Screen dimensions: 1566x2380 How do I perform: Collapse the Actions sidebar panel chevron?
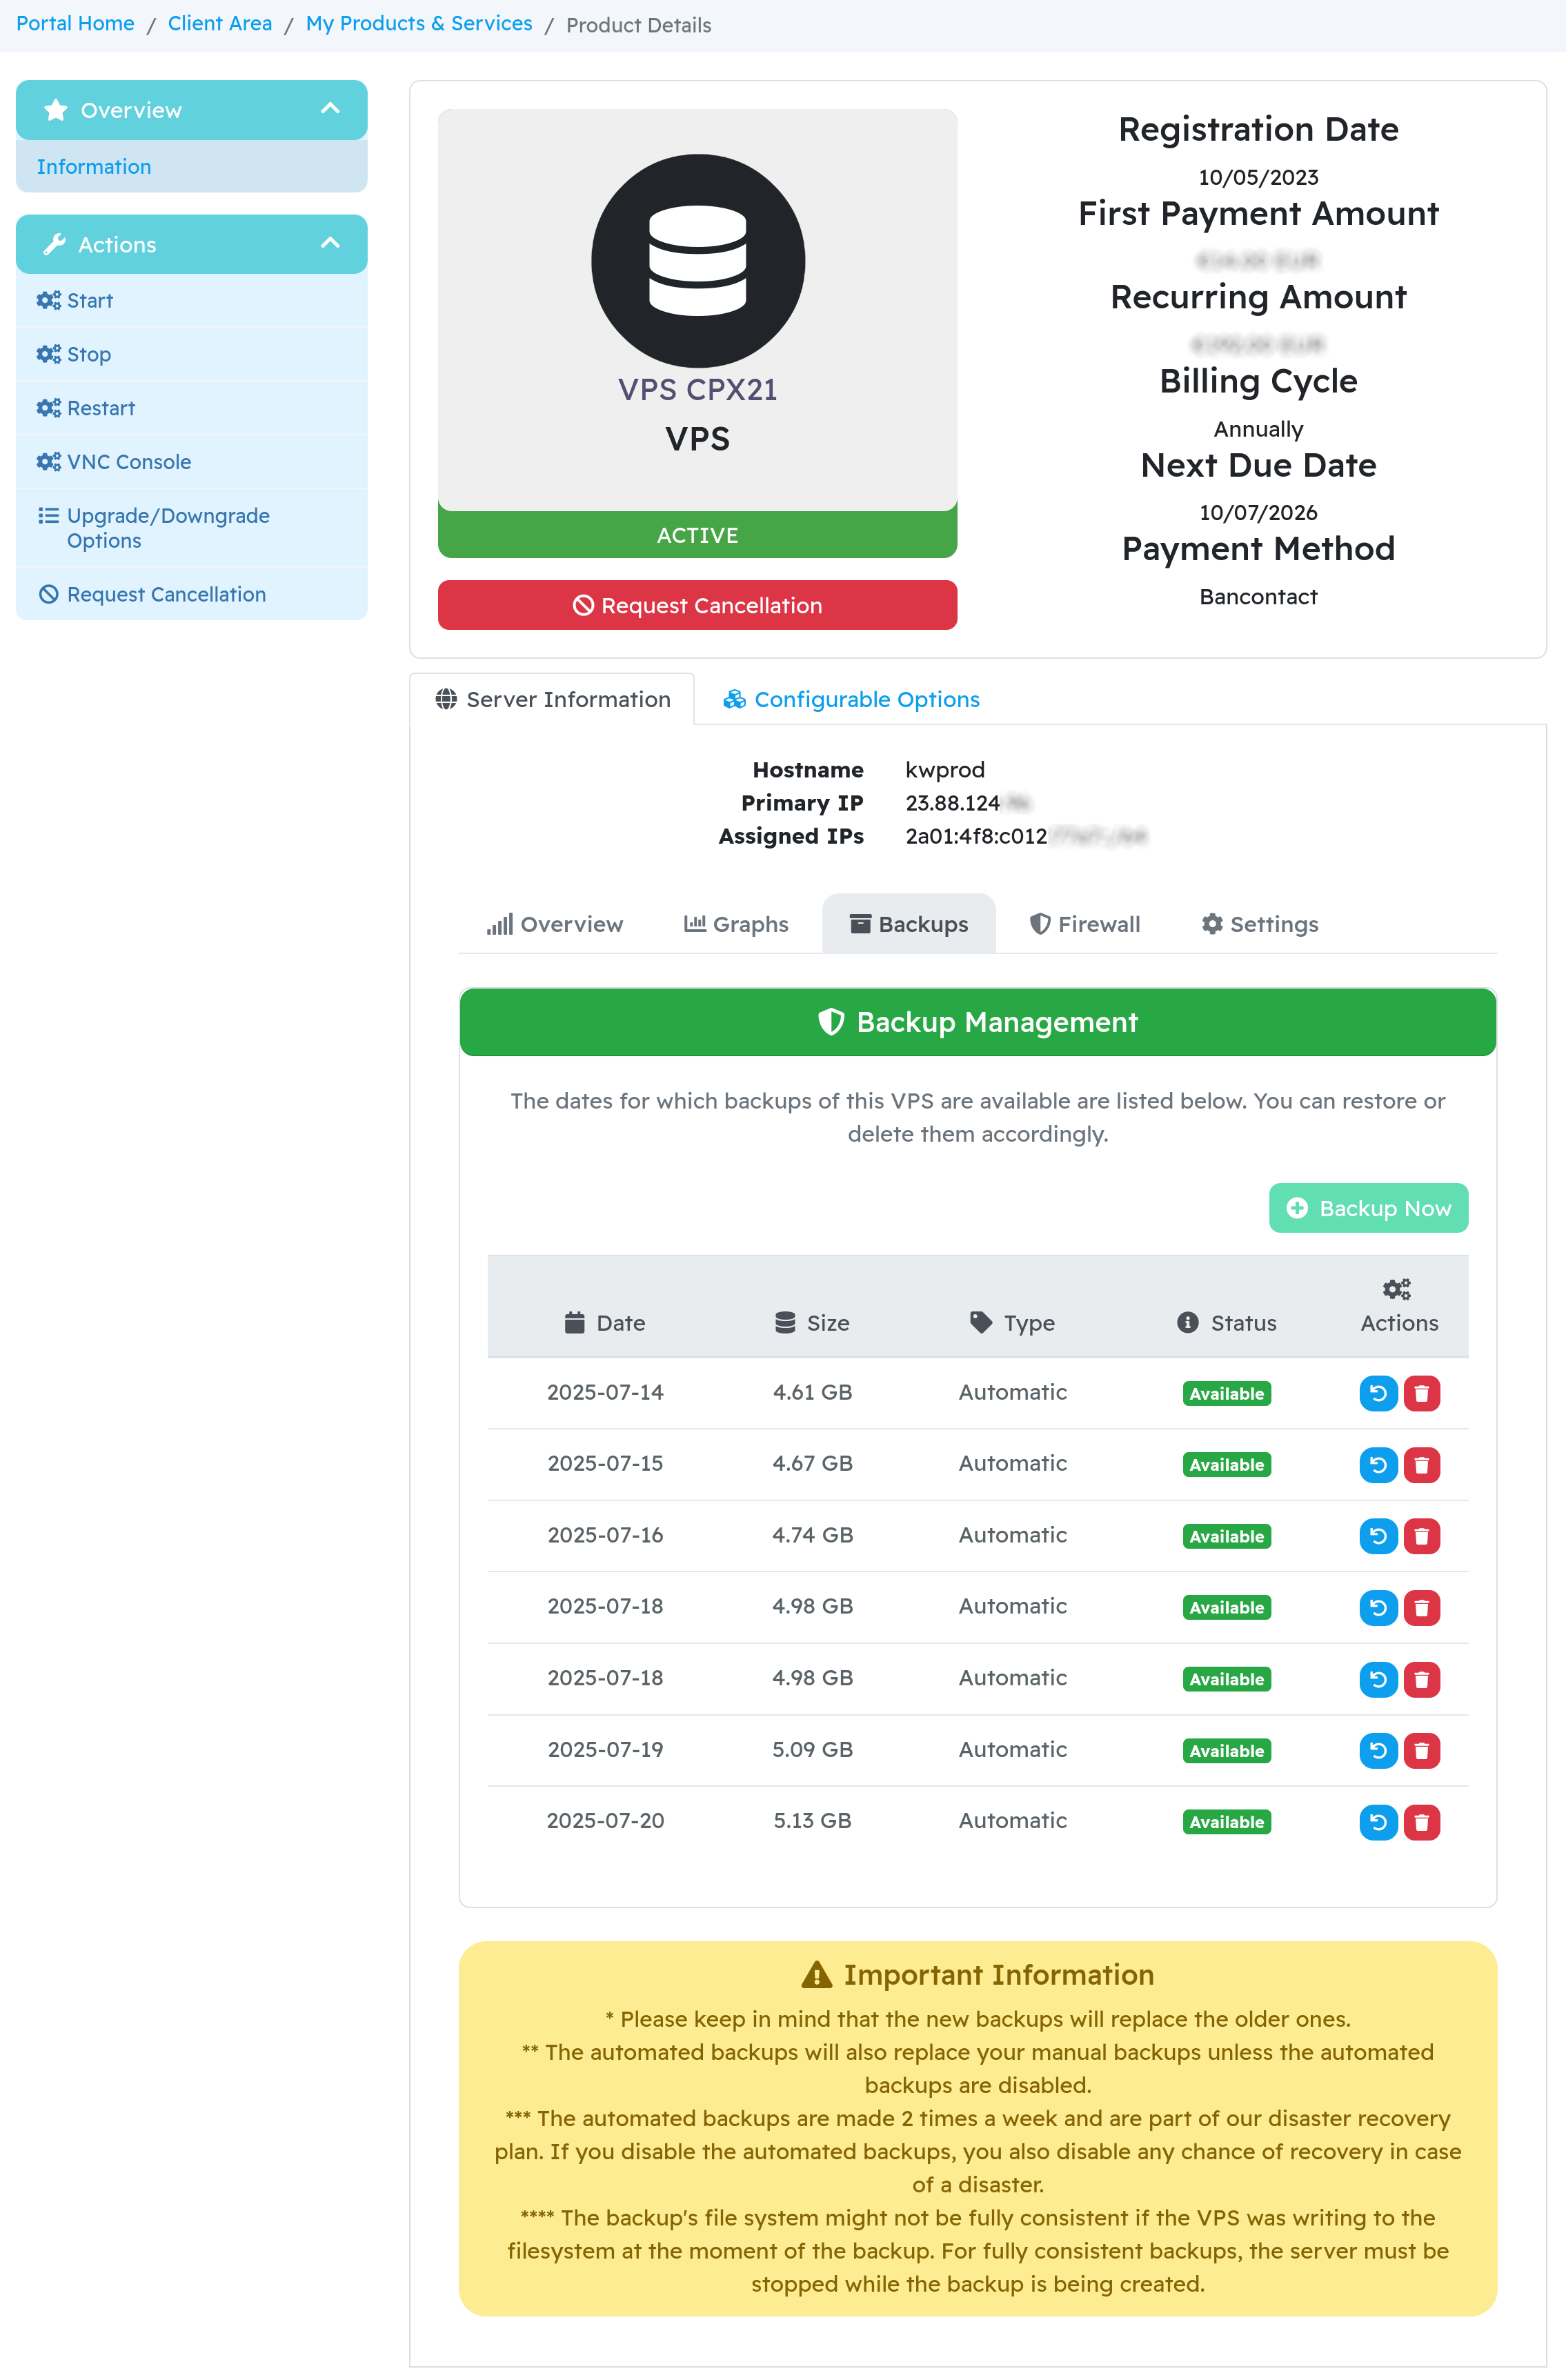(x=330, y=244)
